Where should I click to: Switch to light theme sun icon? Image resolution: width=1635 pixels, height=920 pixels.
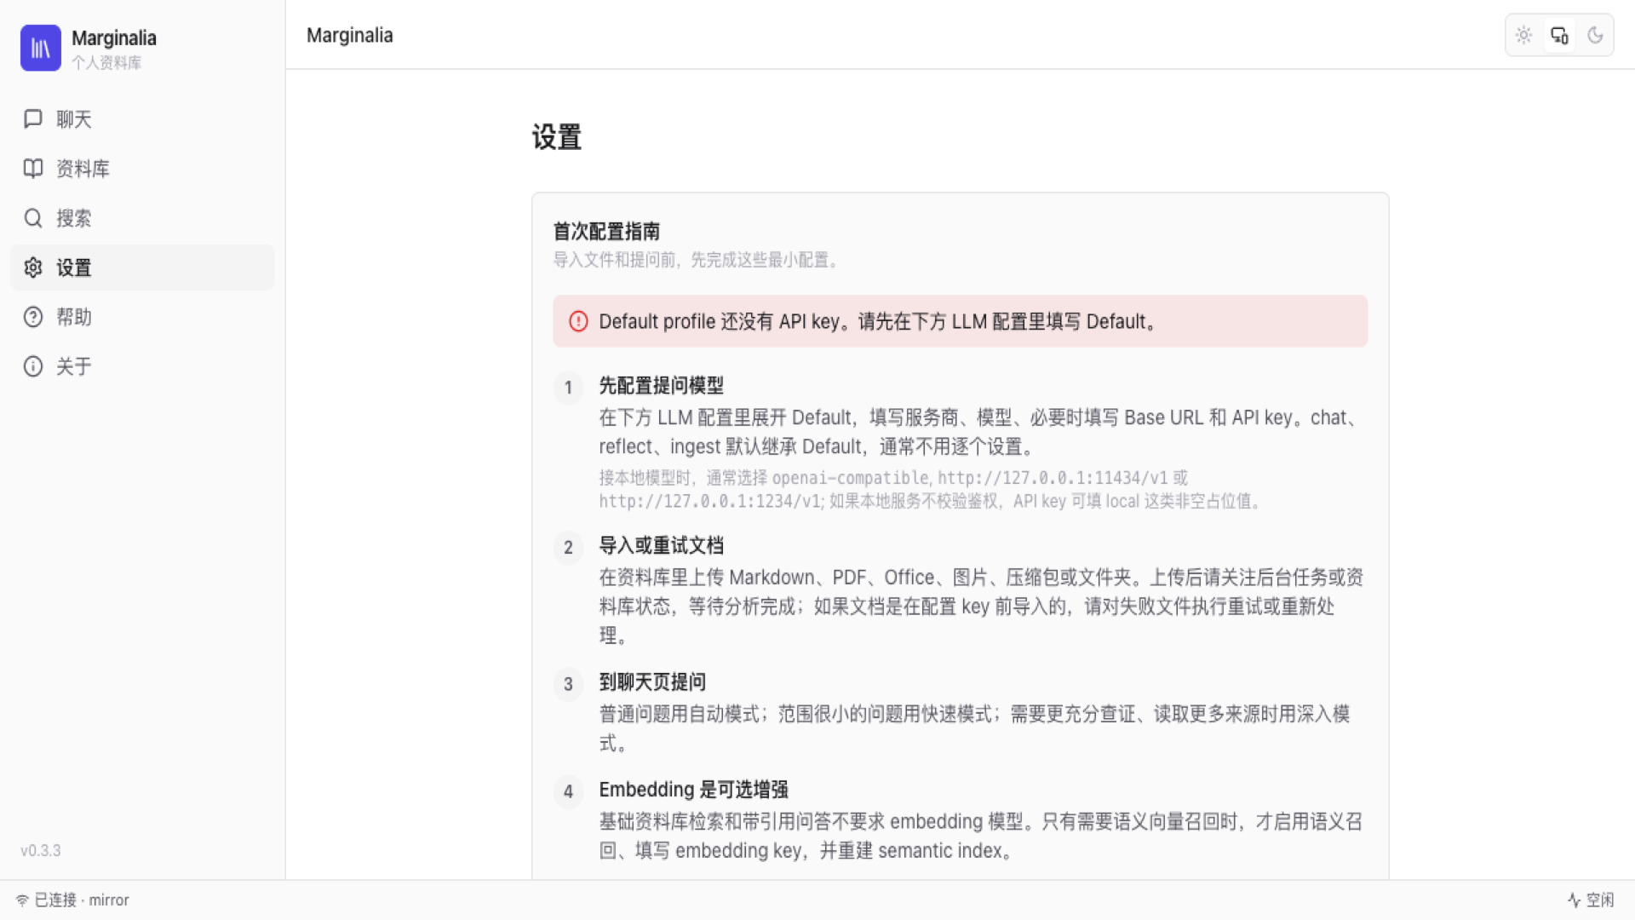click(x=1523, y=35)
